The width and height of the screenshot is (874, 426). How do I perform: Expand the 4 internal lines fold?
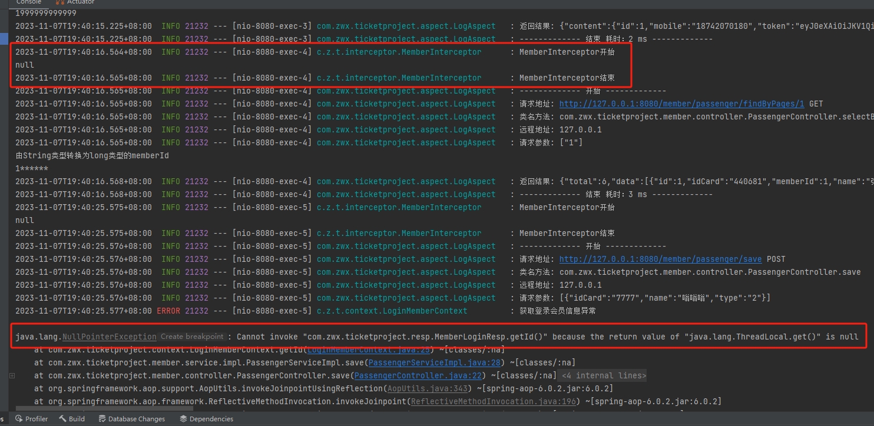coord(603,375)
